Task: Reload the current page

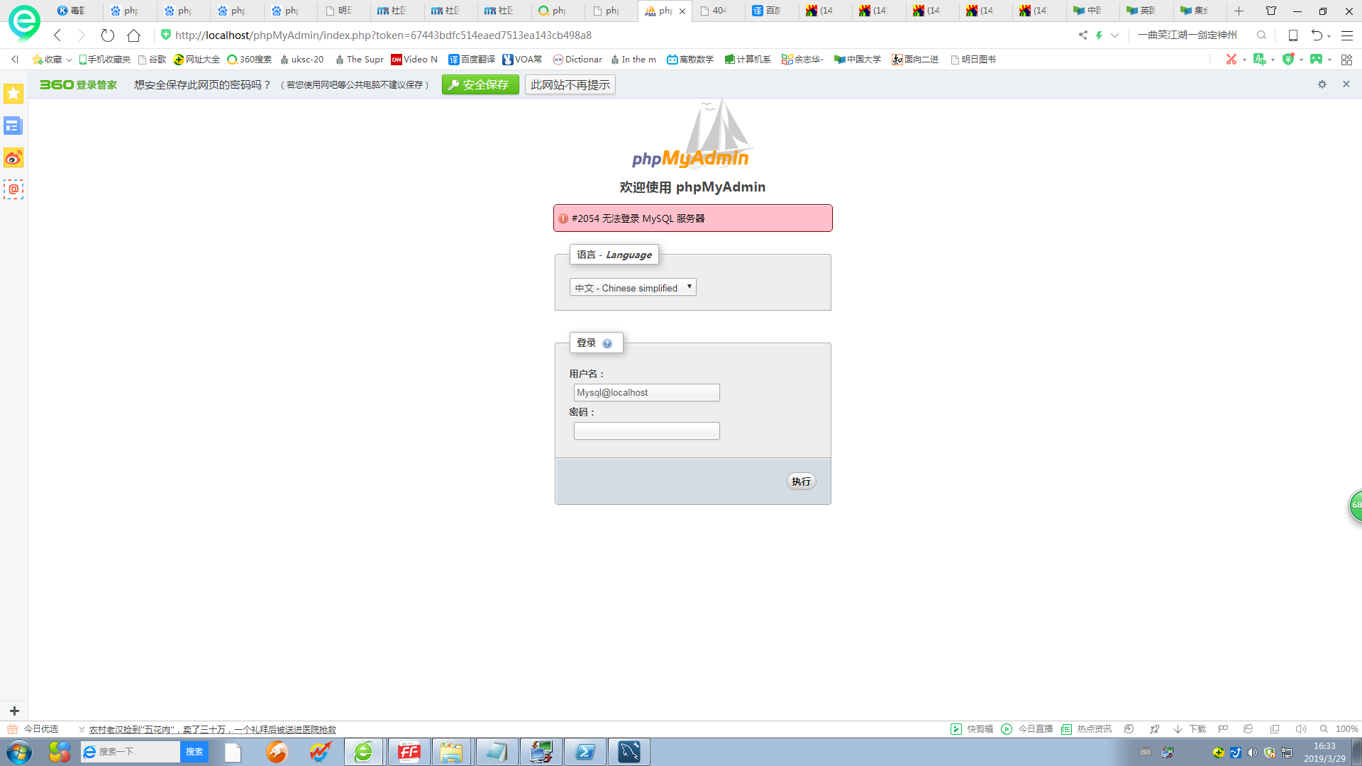Action: point(108,35)
